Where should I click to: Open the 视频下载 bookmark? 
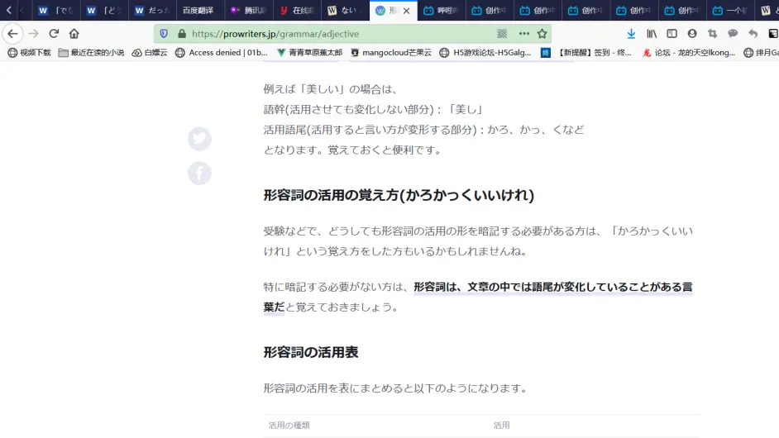tap(29, 53)
